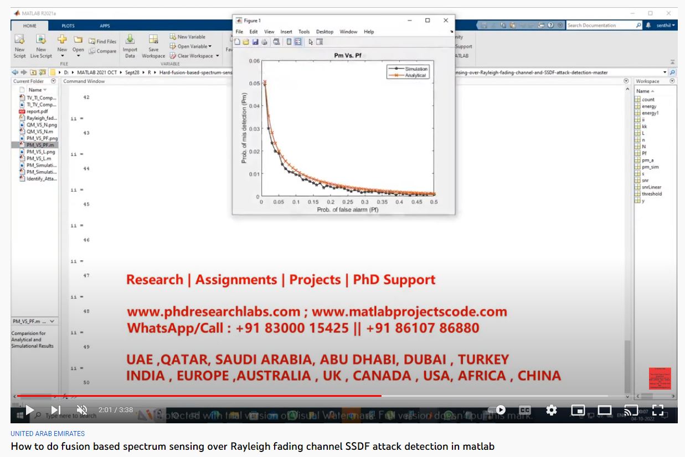
Task: Open the notifications bell icon
Action: (648, 25)
